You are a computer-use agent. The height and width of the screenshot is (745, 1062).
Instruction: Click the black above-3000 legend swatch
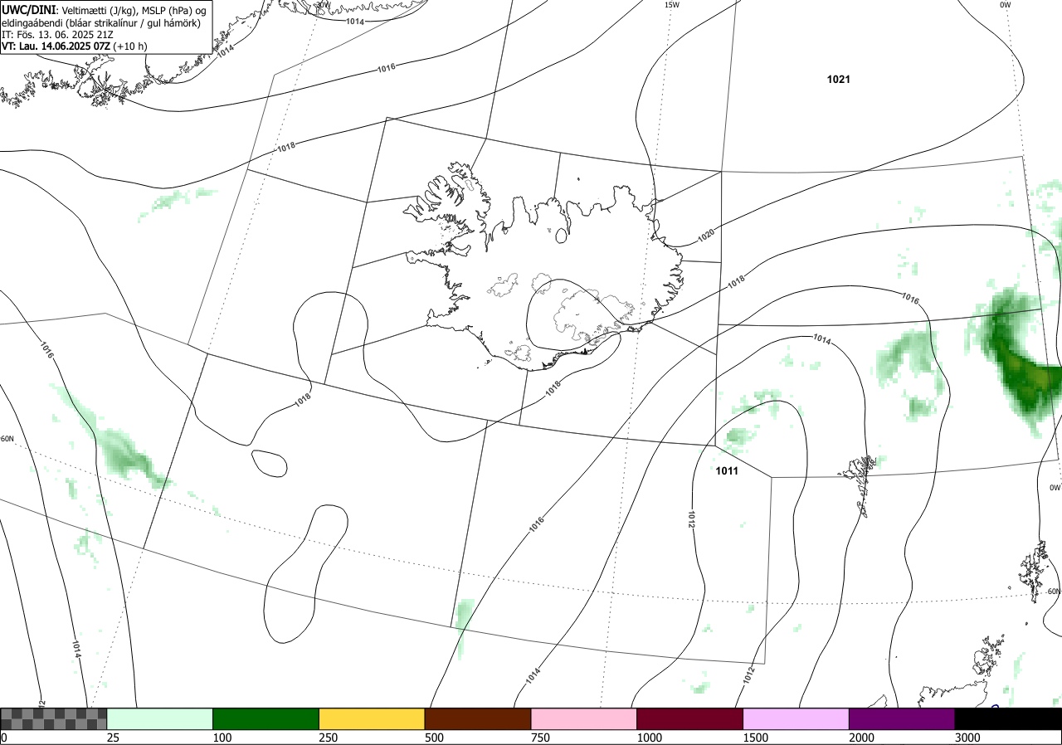click(1008, 718)
